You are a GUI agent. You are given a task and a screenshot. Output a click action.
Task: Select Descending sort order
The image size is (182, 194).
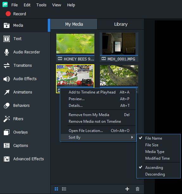pyautogui.click(x=155, y=174)
